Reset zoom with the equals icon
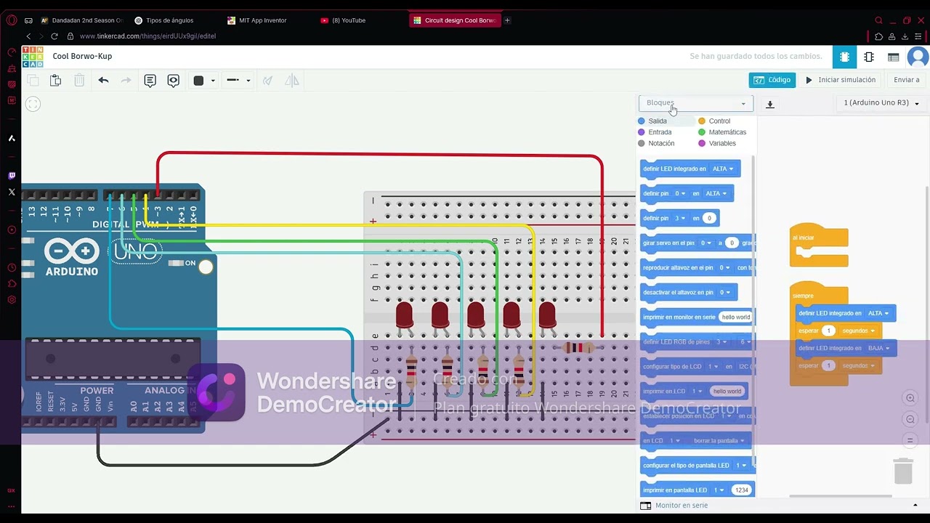 [x=910, y=441]
